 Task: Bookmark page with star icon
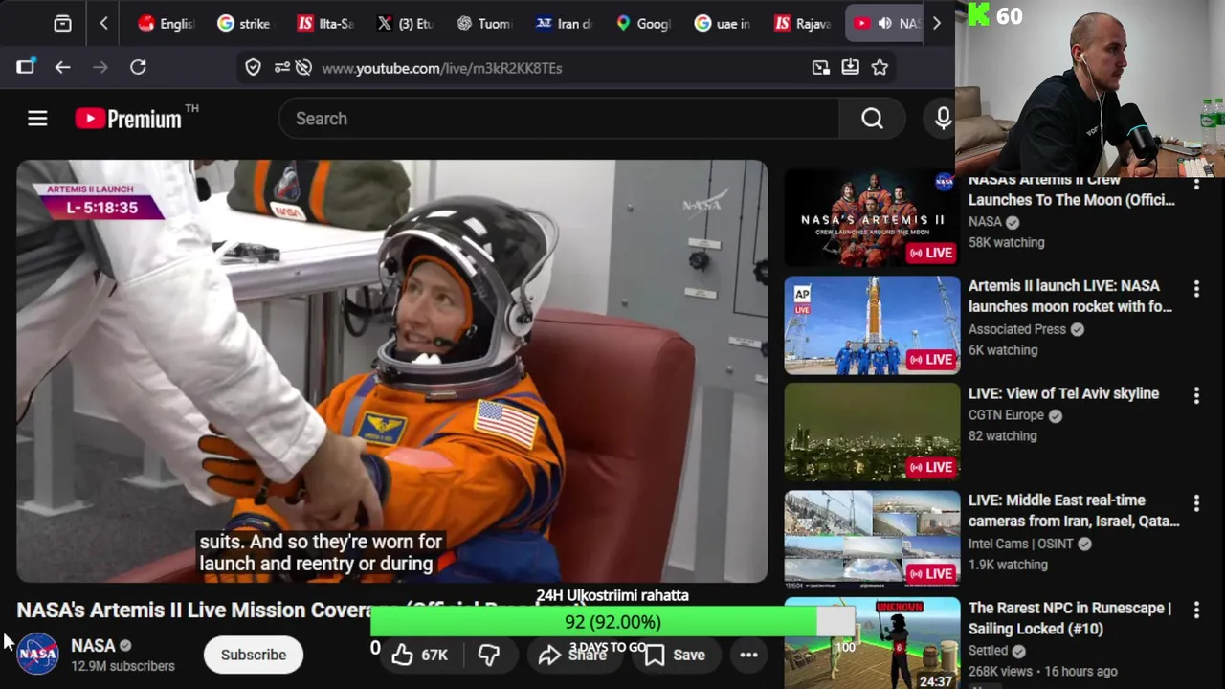tap(880, 67)
